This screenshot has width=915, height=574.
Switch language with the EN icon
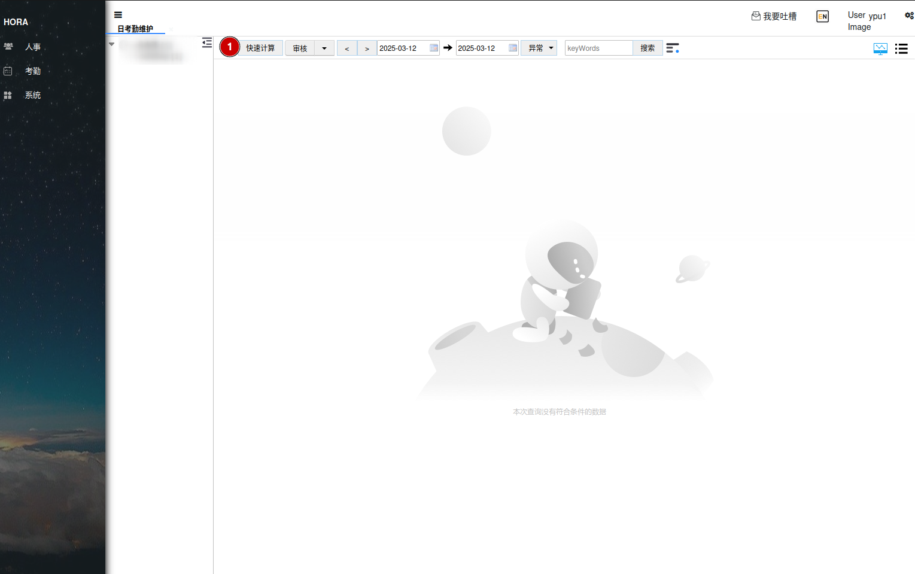click(823, 17)
